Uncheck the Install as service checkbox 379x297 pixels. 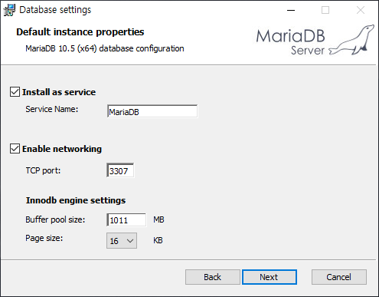tap(15, 92)
